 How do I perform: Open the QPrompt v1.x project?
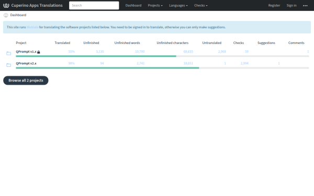pos(26,52)
